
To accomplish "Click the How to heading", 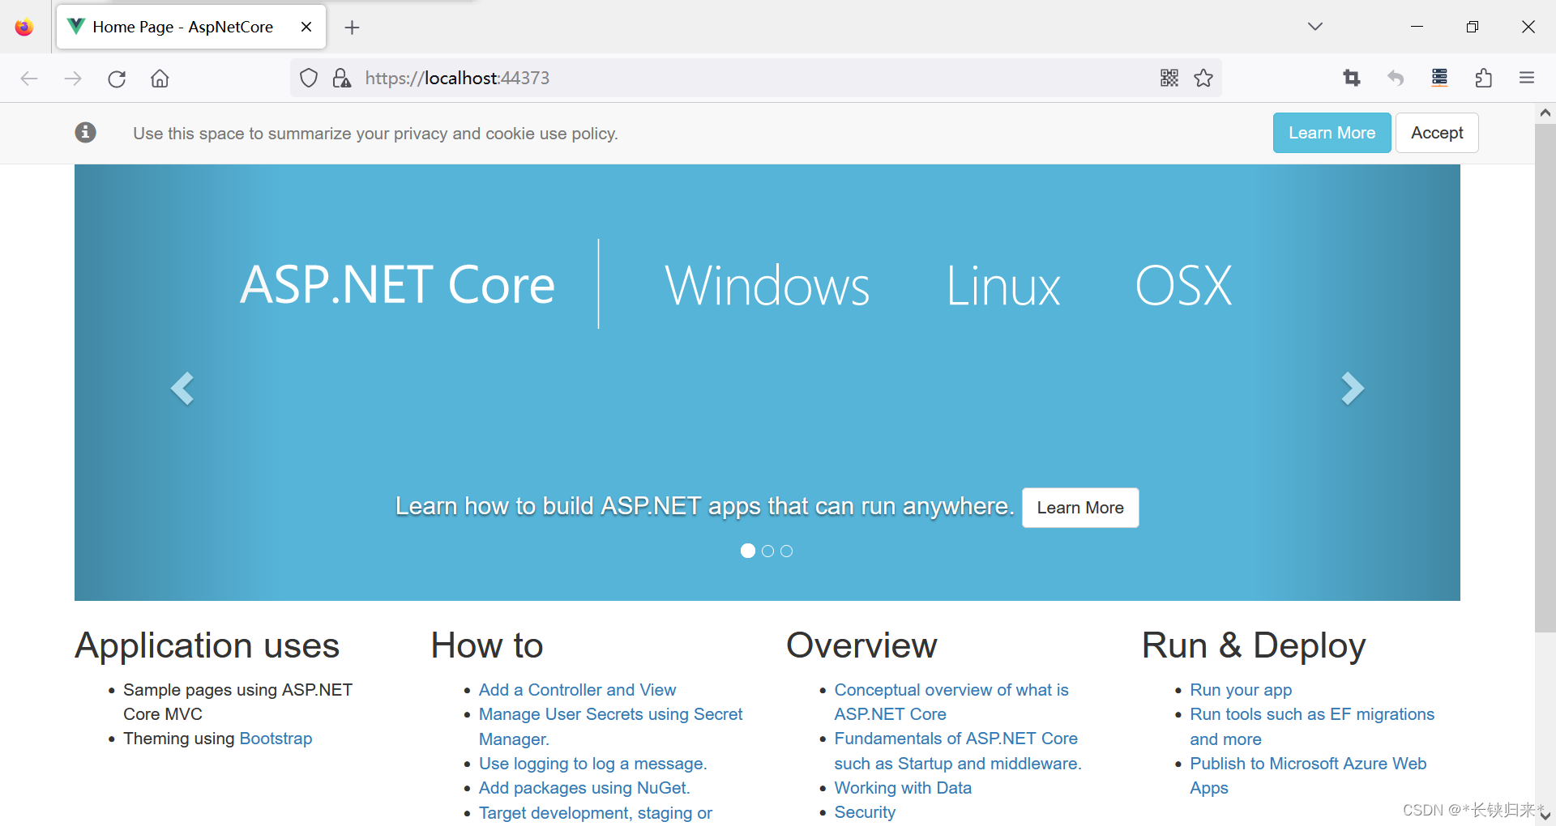I will (487, 645).
